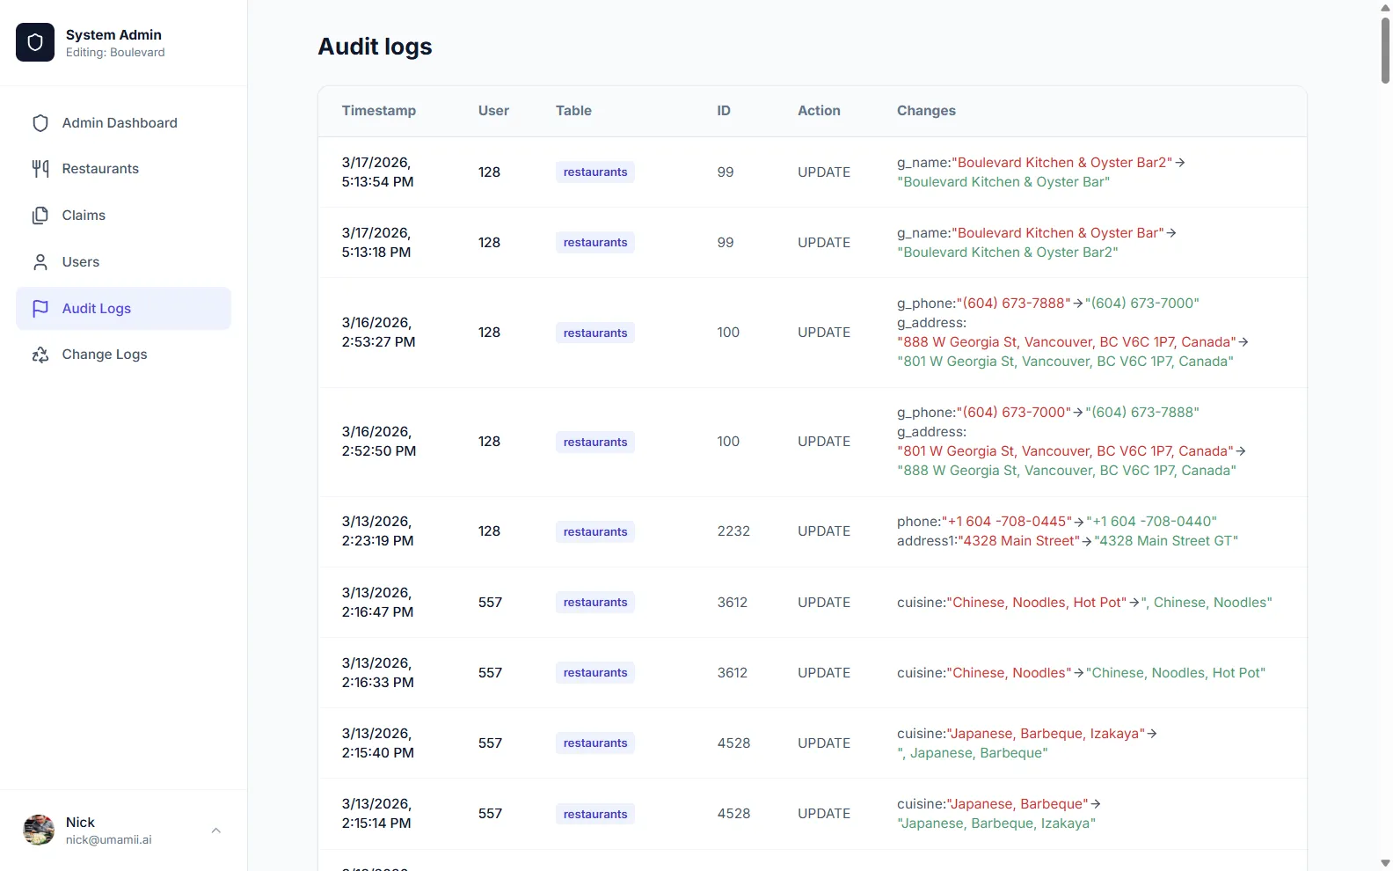Viewport: 1393px width, 871px height.
Task: Click the Users person icon
Action: point(40,262)
